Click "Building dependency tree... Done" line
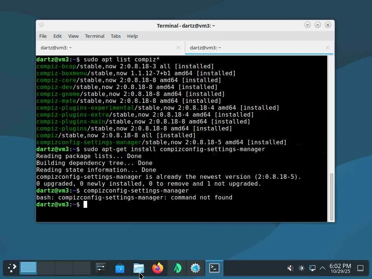 coord(94,163)
